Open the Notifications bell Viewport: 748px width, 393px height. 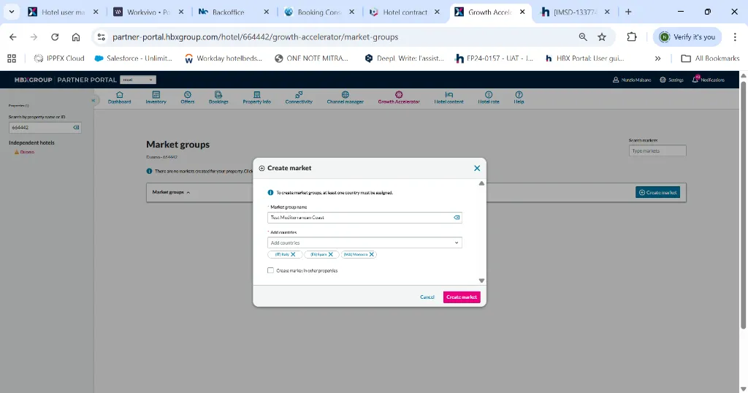coord(696,79)
